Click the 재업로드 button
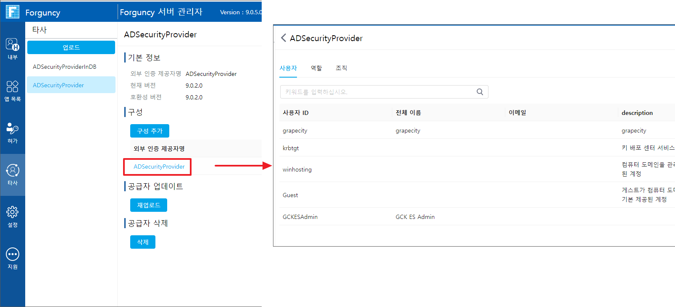 pyautogui.click(x=149, y=205)
